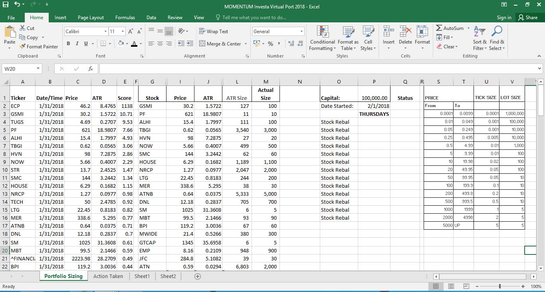Toggle bottom align for cells

169,31
